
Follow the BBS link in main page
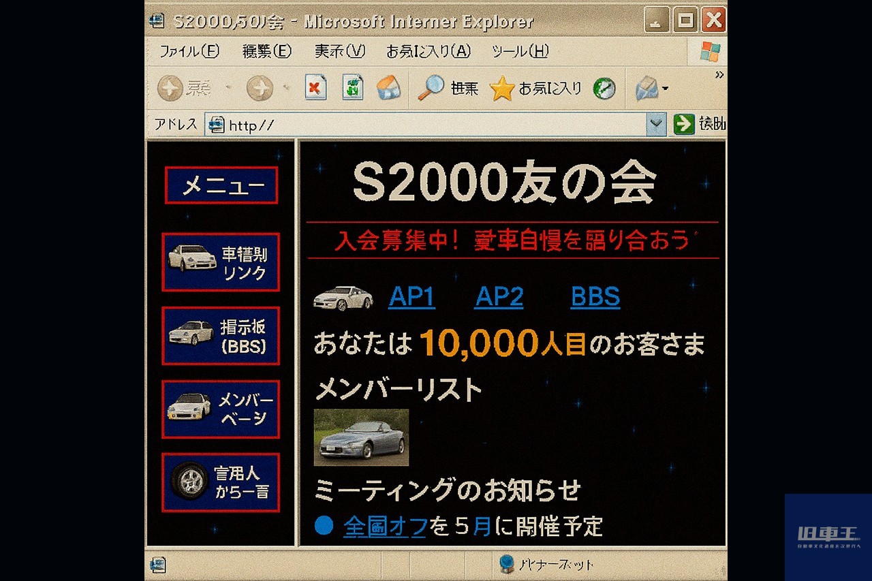(595, 297)
